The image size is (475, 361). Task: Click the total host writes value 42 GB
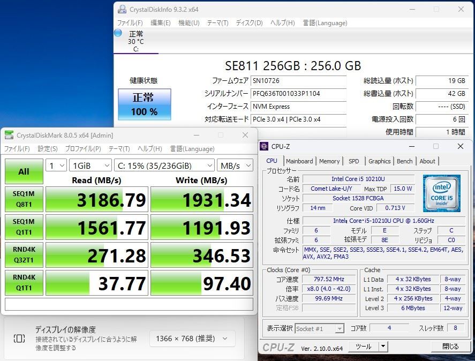coord(442,94)
